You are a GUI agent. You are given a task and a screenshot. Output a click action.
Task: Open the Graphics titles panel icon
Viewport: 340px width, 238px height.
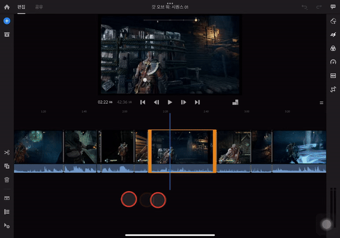(333, 21)
